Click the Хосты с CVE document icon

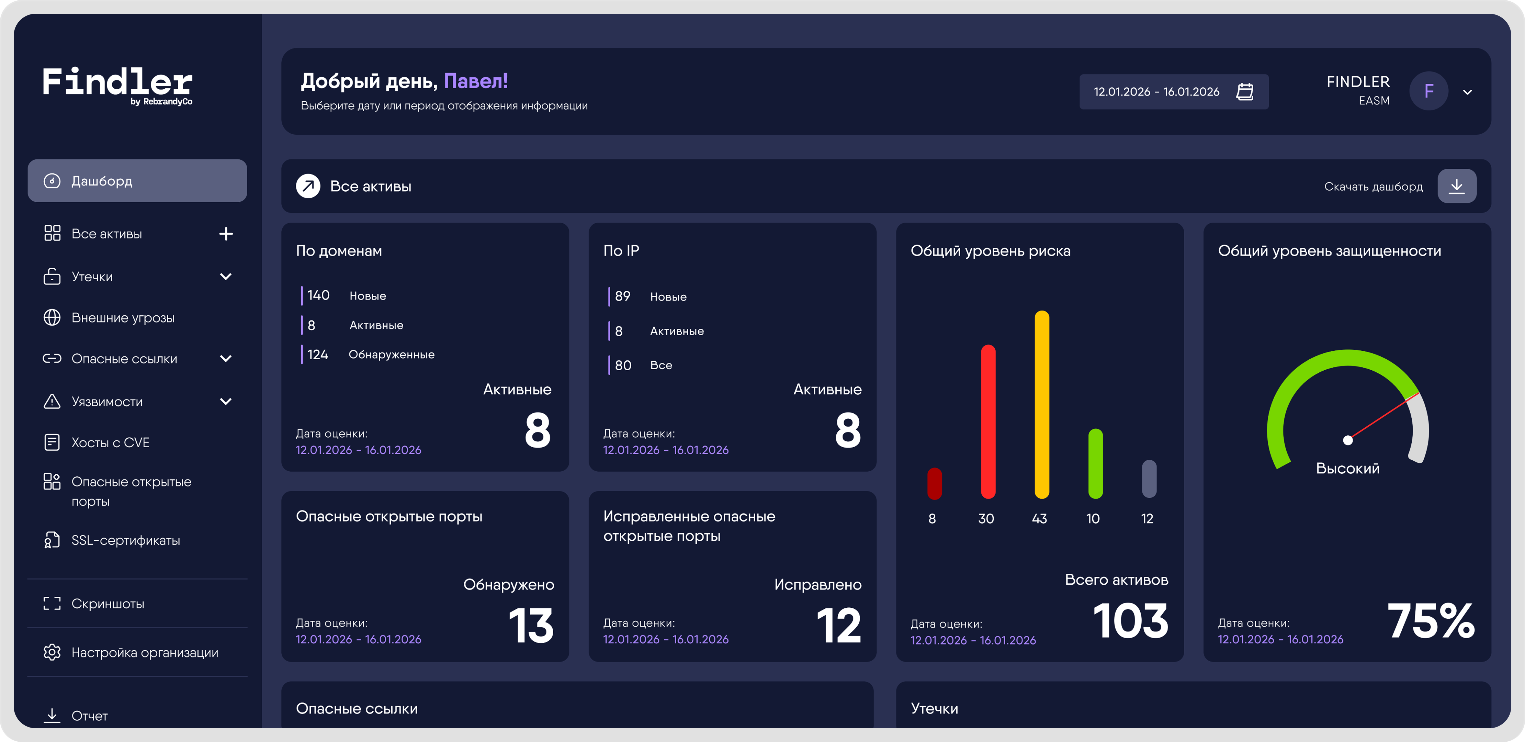coord(52,442)
